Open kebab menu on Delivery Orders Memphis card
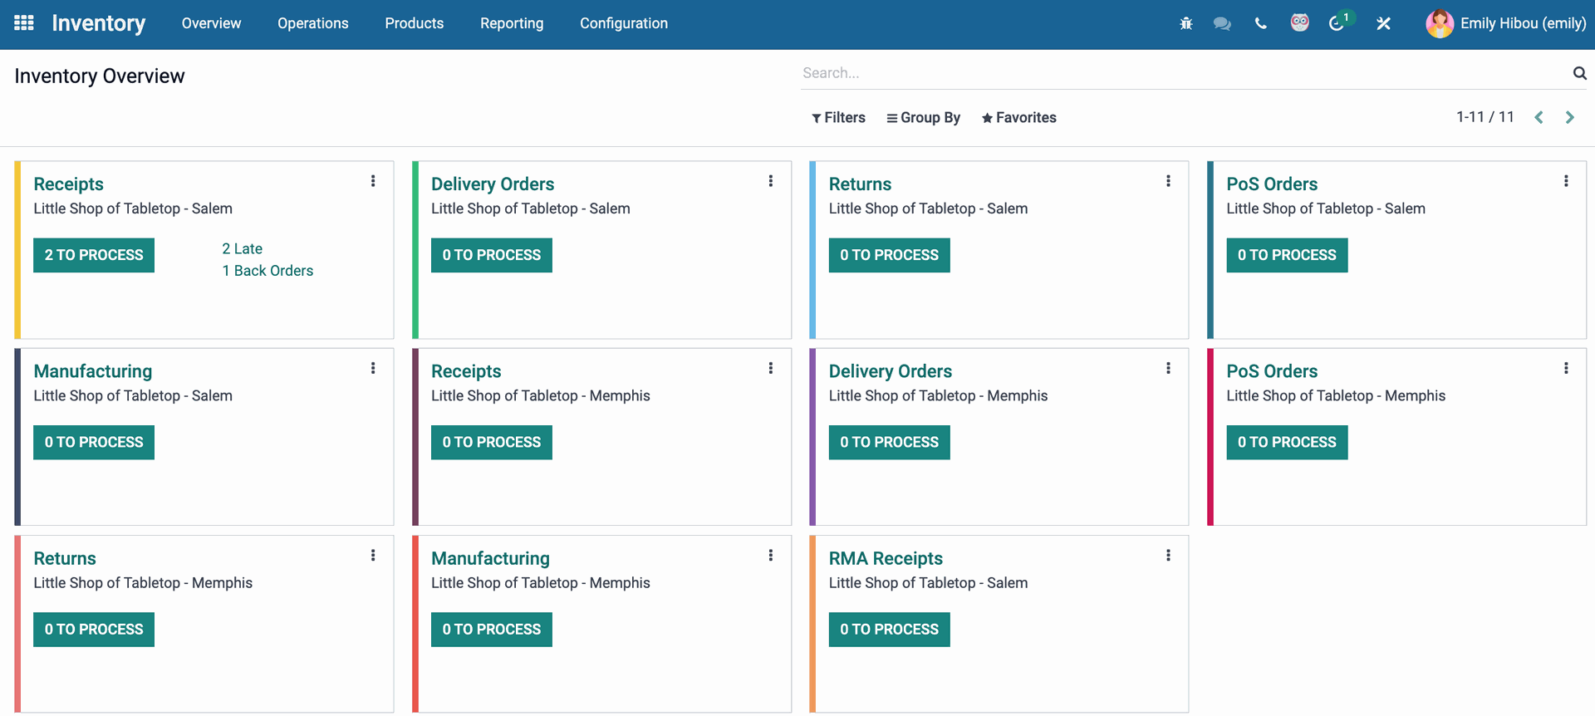This screenshot has width=1595, height=716. tap(1168, 368)
